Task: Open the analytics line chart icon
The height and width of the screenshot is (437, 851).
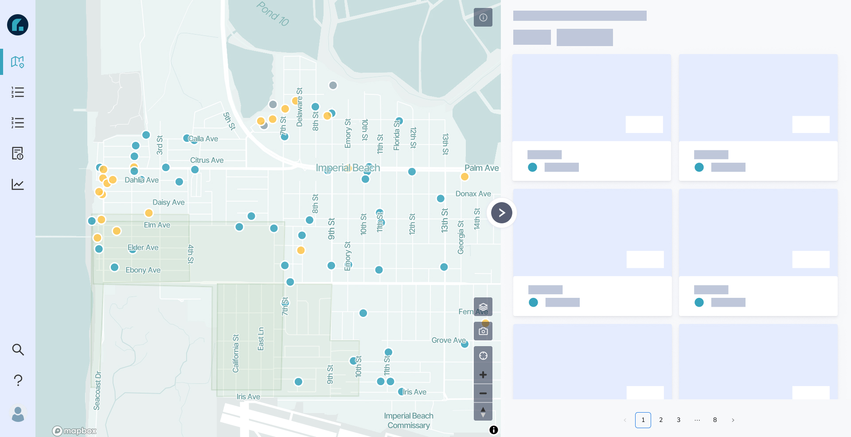Action: click(x=18, y=184)
